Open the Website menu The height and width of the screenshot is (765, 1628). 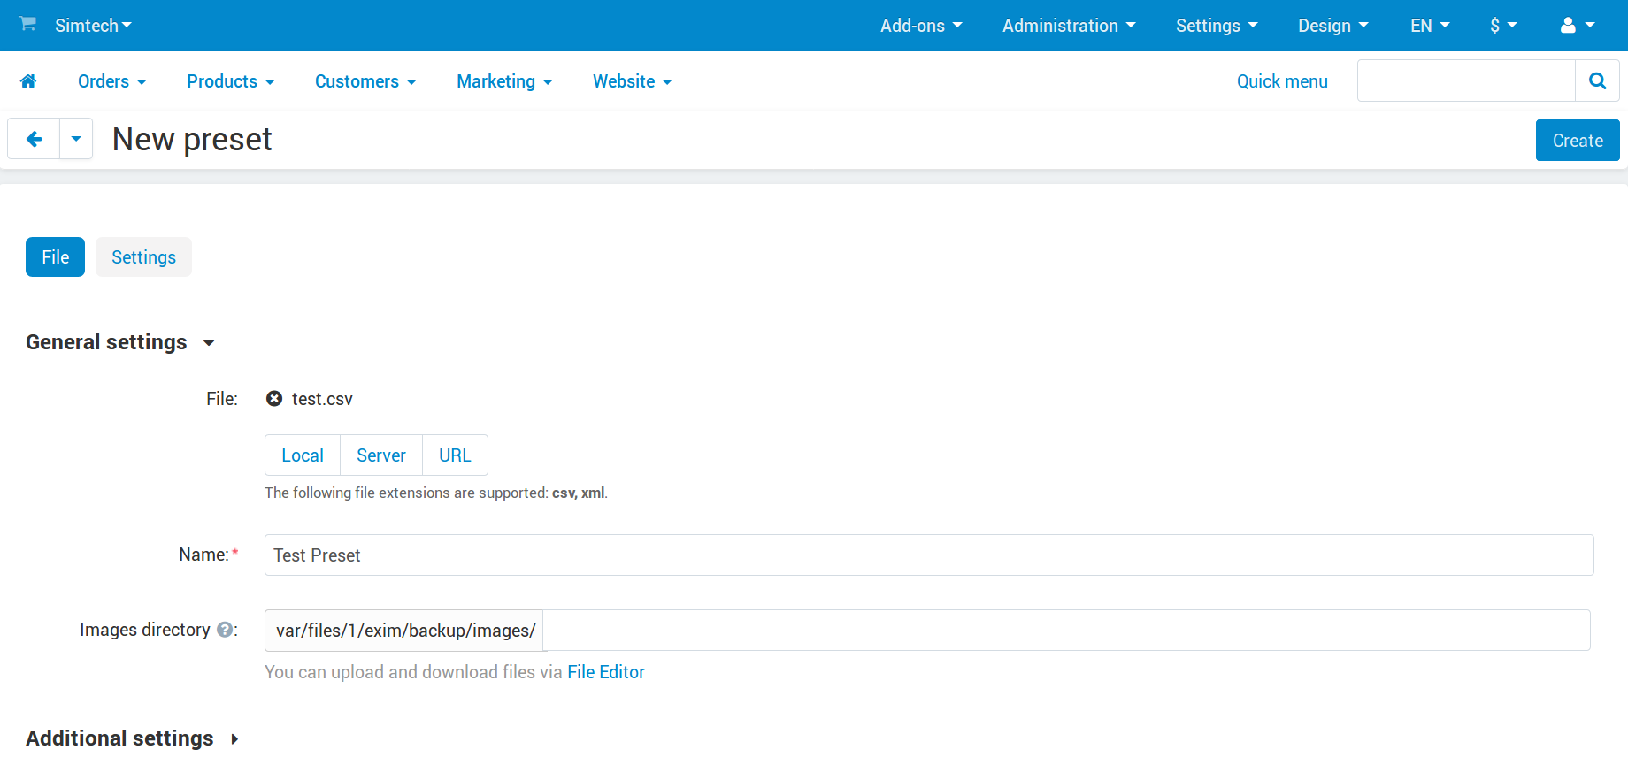tap(633, 81)
